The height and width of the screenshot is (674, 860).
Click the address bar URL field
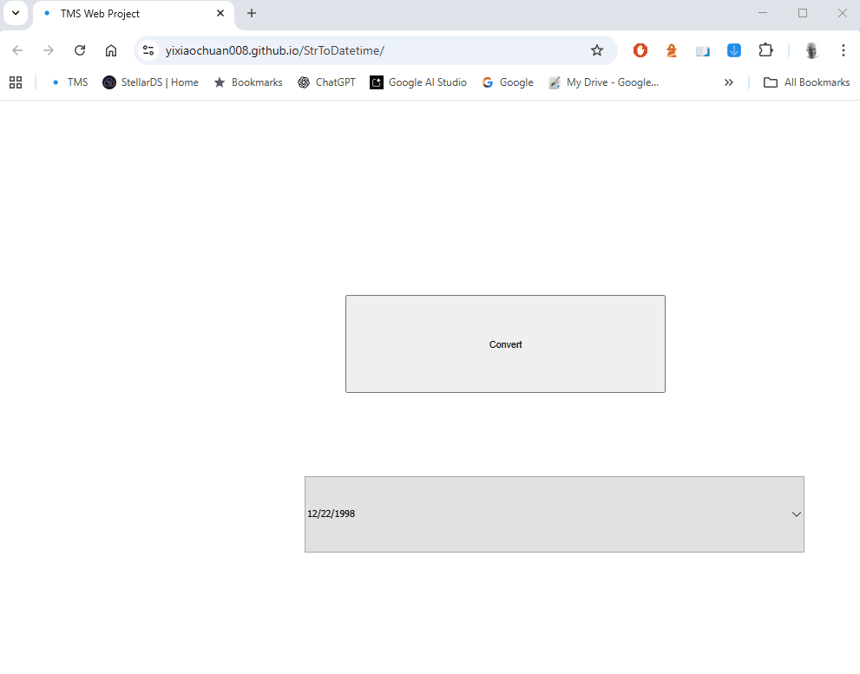click(364, 50)
